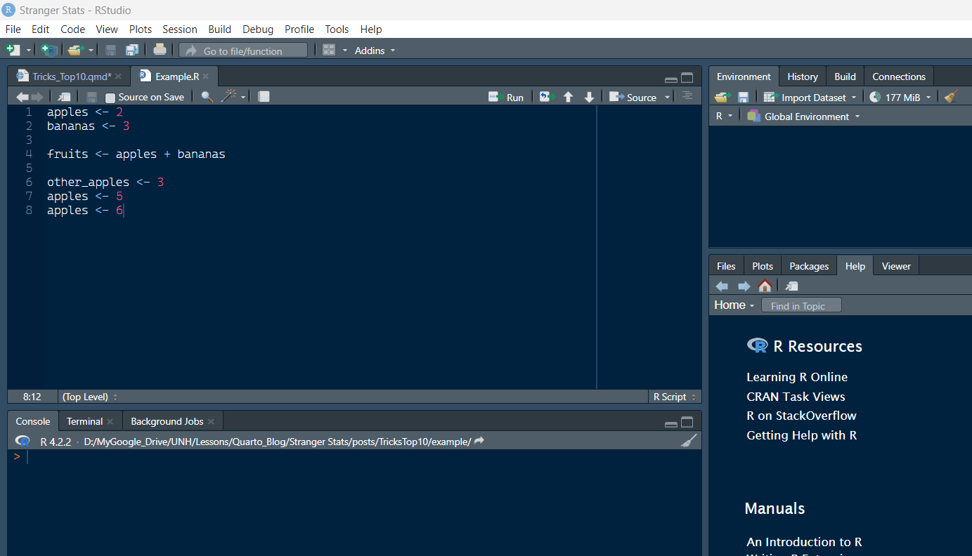Switch to the Plots tab
This screenshot has height=556, width=972.
pos(763,266)
